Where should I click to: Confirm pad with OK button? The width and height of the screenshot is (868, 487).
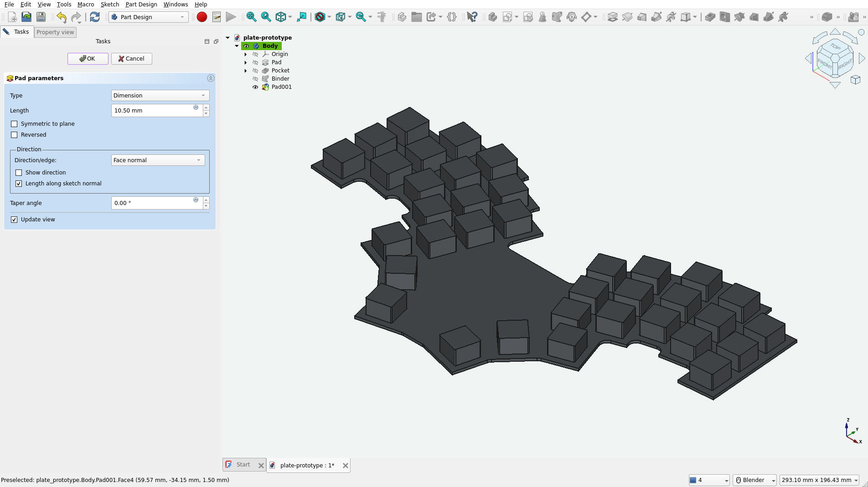pyautogui.click(x=88, y=58)
